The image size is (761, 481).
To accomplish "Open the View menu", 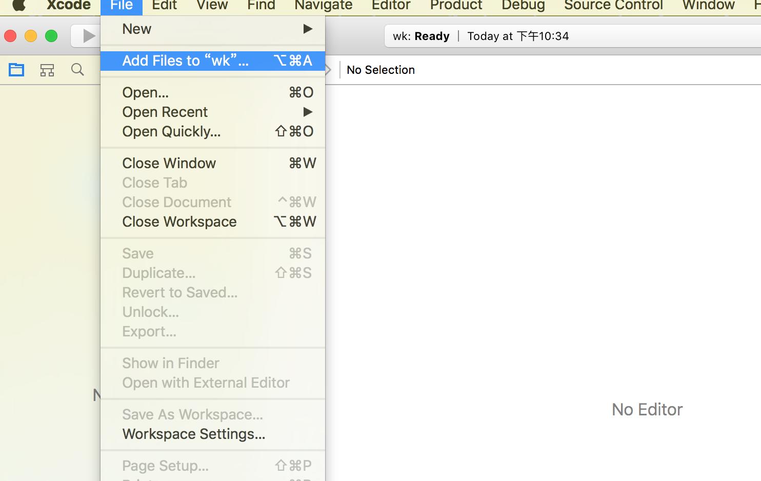I will (x=212, y=5).
